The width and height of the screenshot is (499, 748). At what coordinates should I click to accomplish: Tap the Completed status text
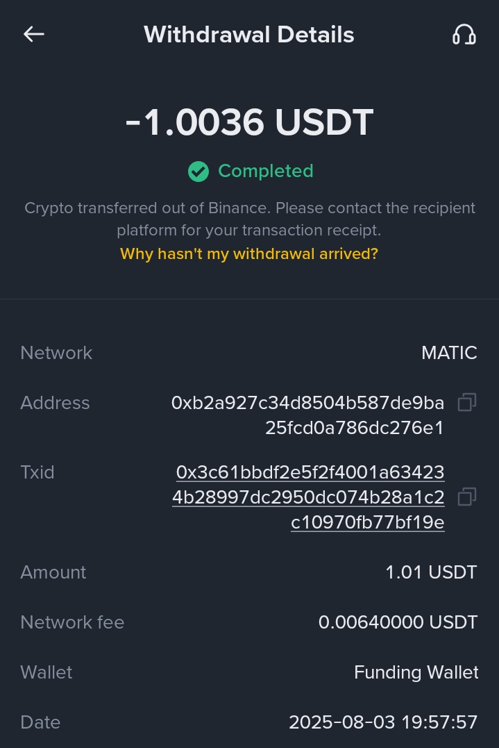pos(265,171)
